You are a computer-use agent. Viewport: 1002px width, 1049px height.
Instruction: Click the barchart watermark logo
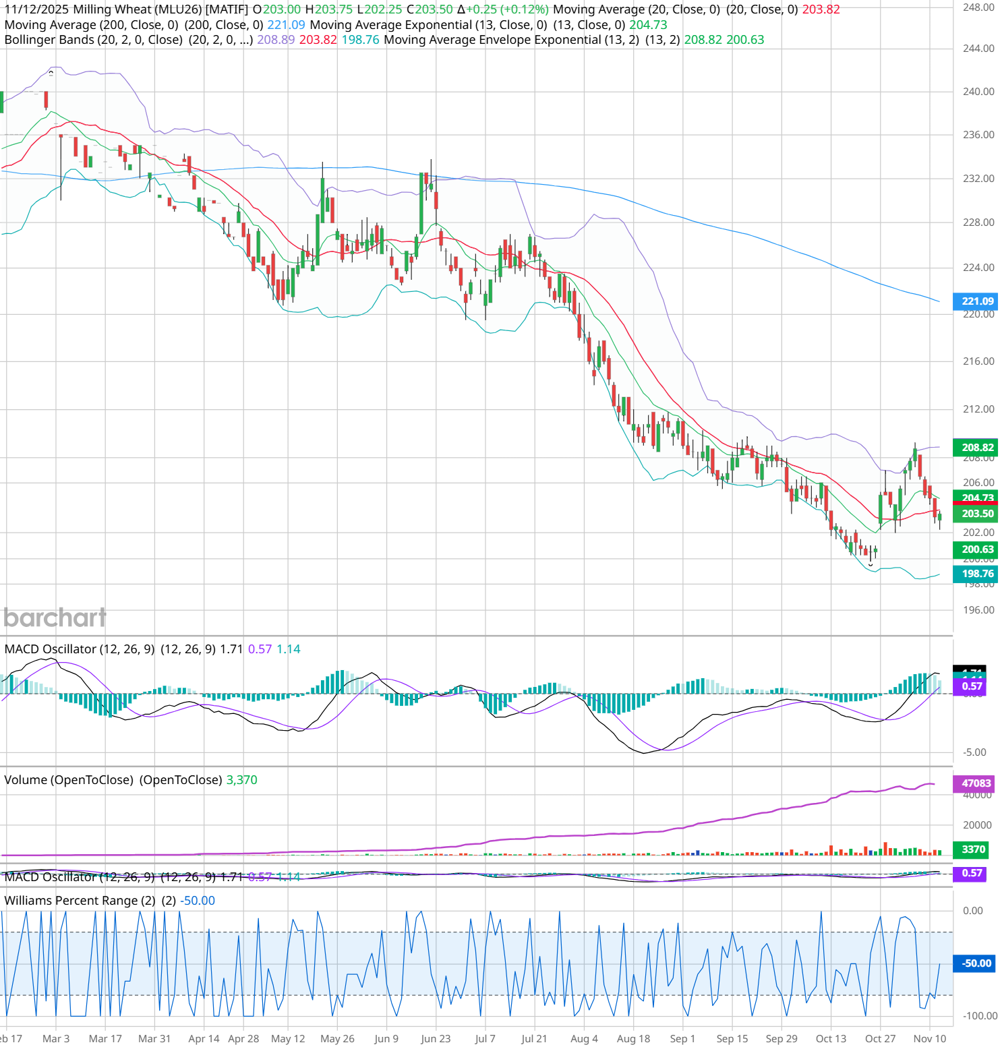point(55,618)
